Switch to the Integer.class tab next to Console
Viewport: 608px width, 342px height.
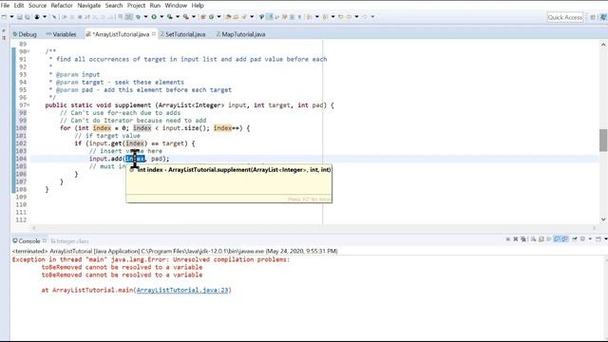(x=69, y=240)
